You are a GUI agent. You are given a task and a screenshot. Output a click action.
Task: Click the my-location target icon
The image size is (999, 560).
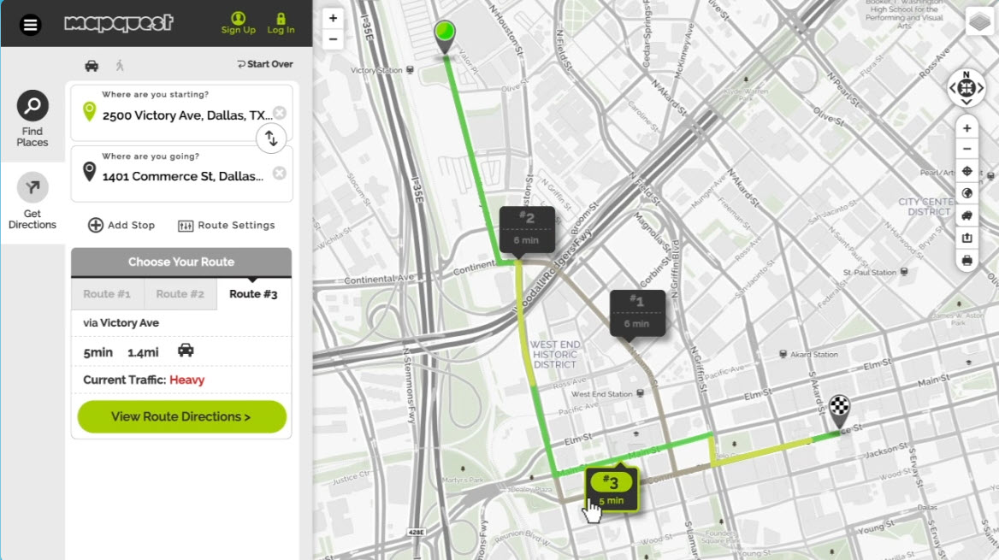click(x=966, y=171)
